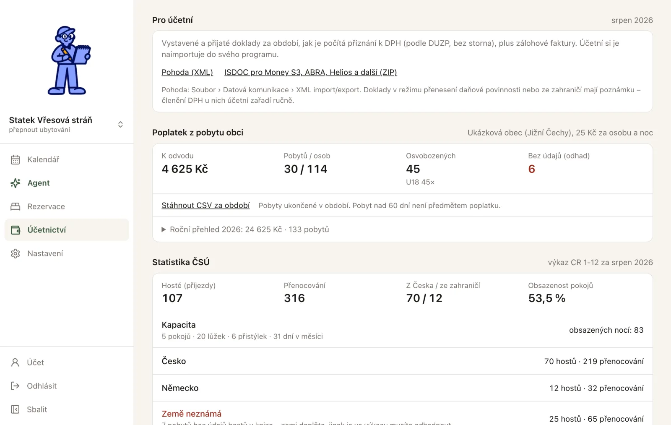Screen dimensions: 671x425
Task: Click Statistika ČSÚ heading
Action: pos(181,262)
